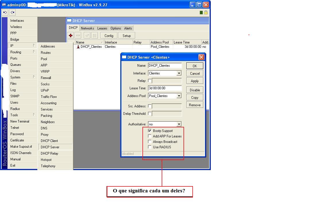Select Addresses in IP submenu

(55, 46)
